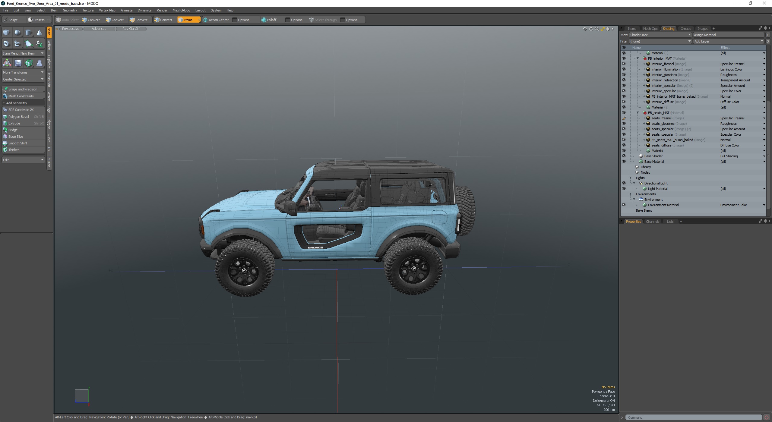Toggle visibility of FB_seats_MAT_bump_baked layer
This screenshot has height=422, width=772.
pyautogui.click(x=624, y=140)
